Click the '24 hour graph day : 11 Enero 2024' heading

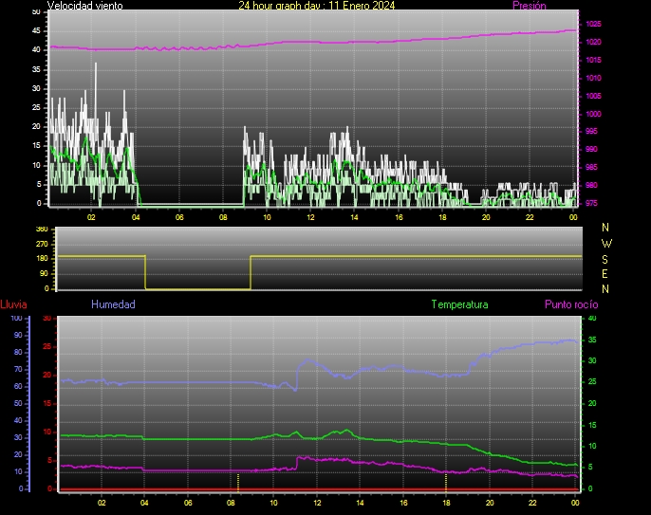click(317, 6)
